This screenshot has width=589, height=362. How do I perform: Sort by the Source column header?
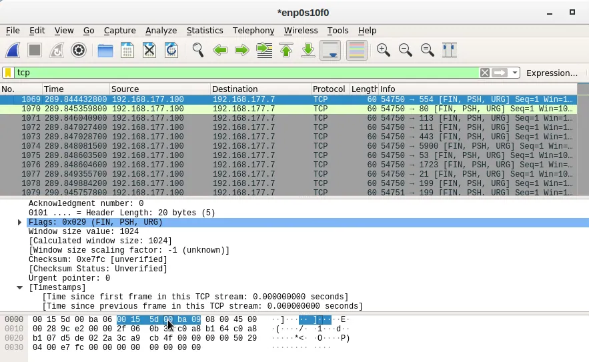point(160,89)
